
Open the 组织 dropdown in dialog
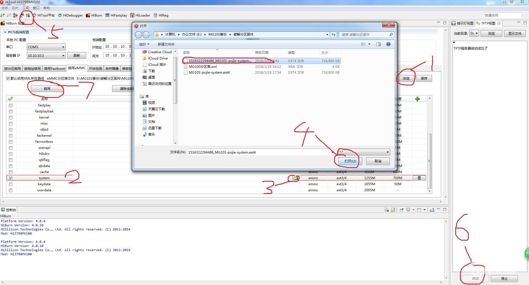click(x=144, y=44)
